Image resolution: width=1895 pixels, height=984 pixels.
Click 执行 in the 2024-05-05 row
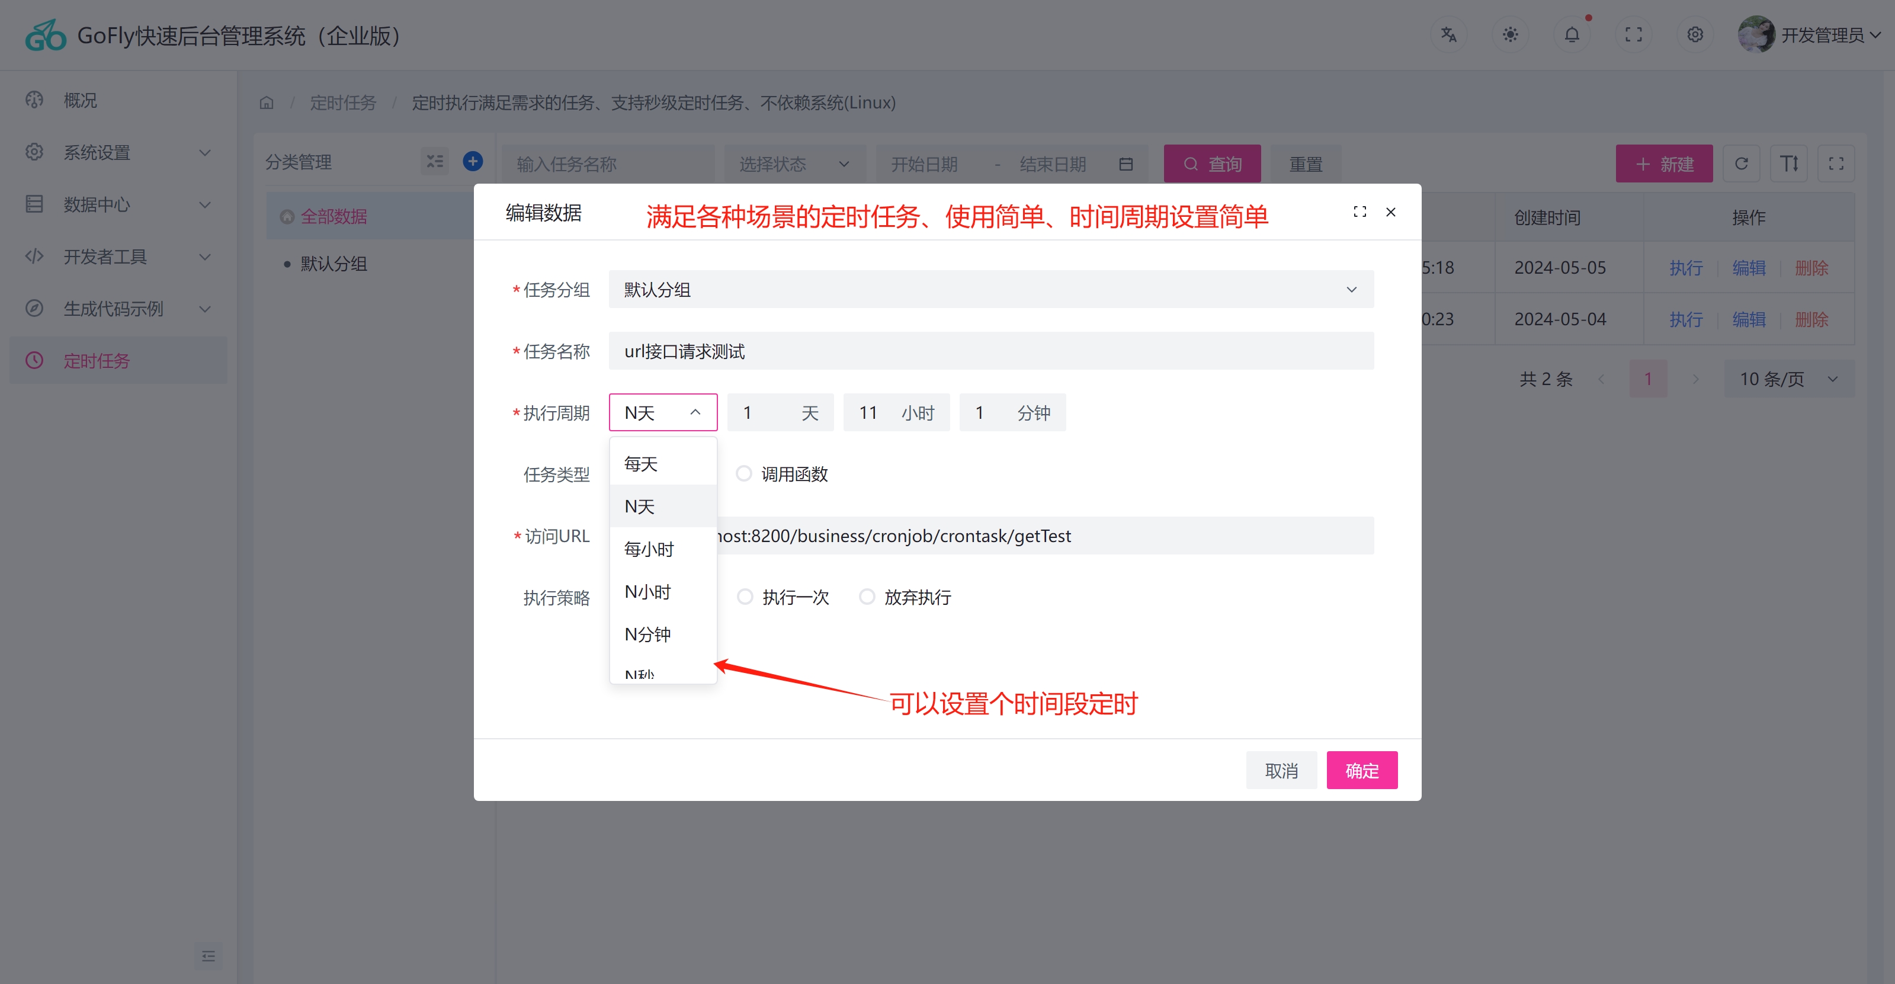point(1685,268)
